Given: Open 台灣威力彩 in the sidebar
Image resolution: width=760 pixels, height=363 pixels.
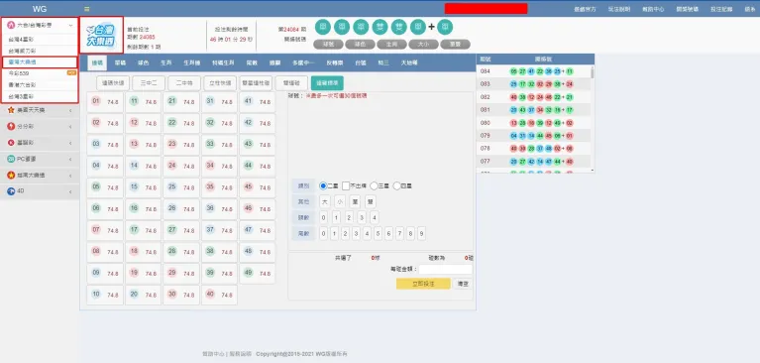Looking at the screenshot, I should coord(40,51).
